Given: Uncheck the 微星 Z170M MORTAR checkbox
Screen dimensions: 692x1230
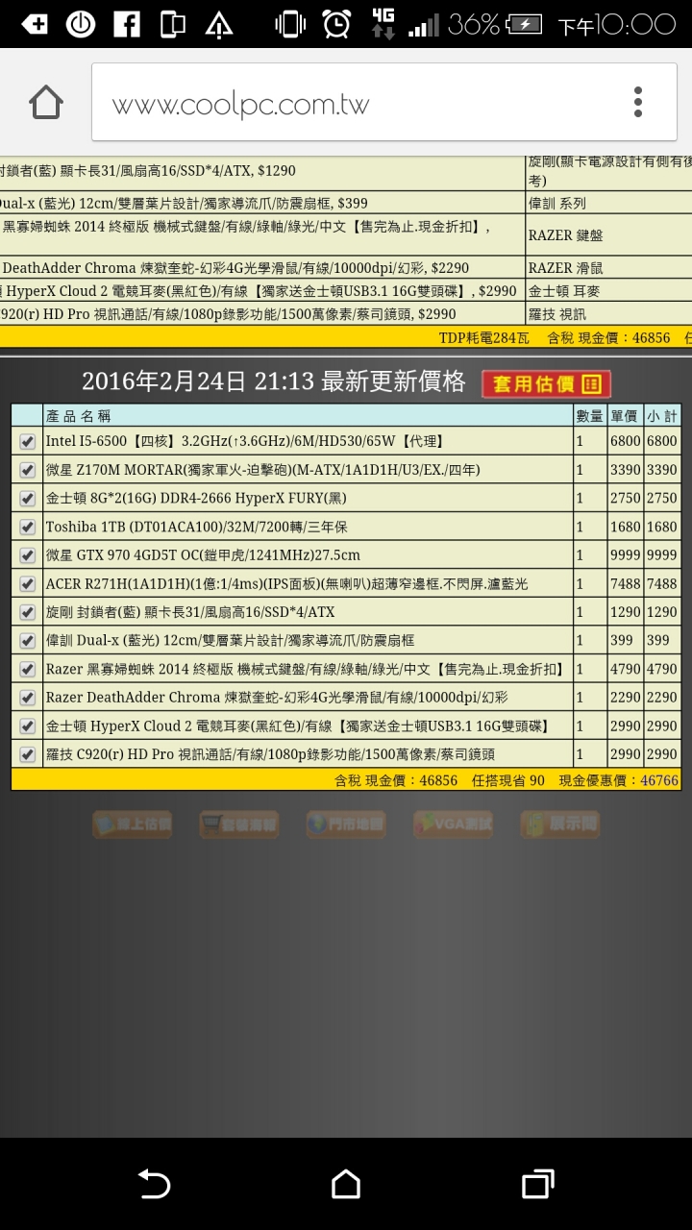Looking at the screenshot, I should (x=27, y=470).
